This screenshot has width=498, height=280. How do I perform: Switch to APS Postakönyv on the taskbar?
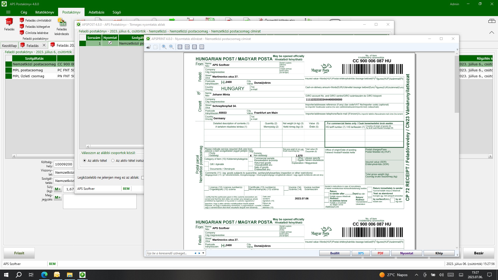(x=82, y=275)
